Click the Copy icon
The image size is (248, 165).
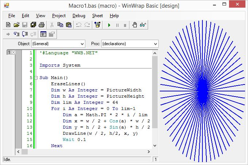[60, 25]
